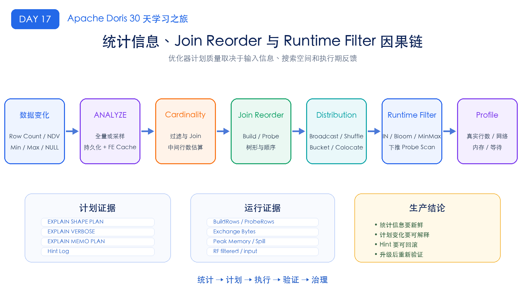This screenshot has width=525, height=295.
Task: Click 'Bucket / Colocate' text
Action: click(x=336, y=147)
